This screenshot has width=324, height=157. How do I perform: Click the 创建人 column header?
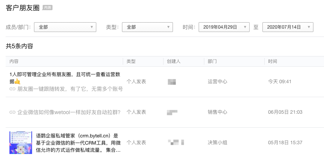[x=173, y=61]
